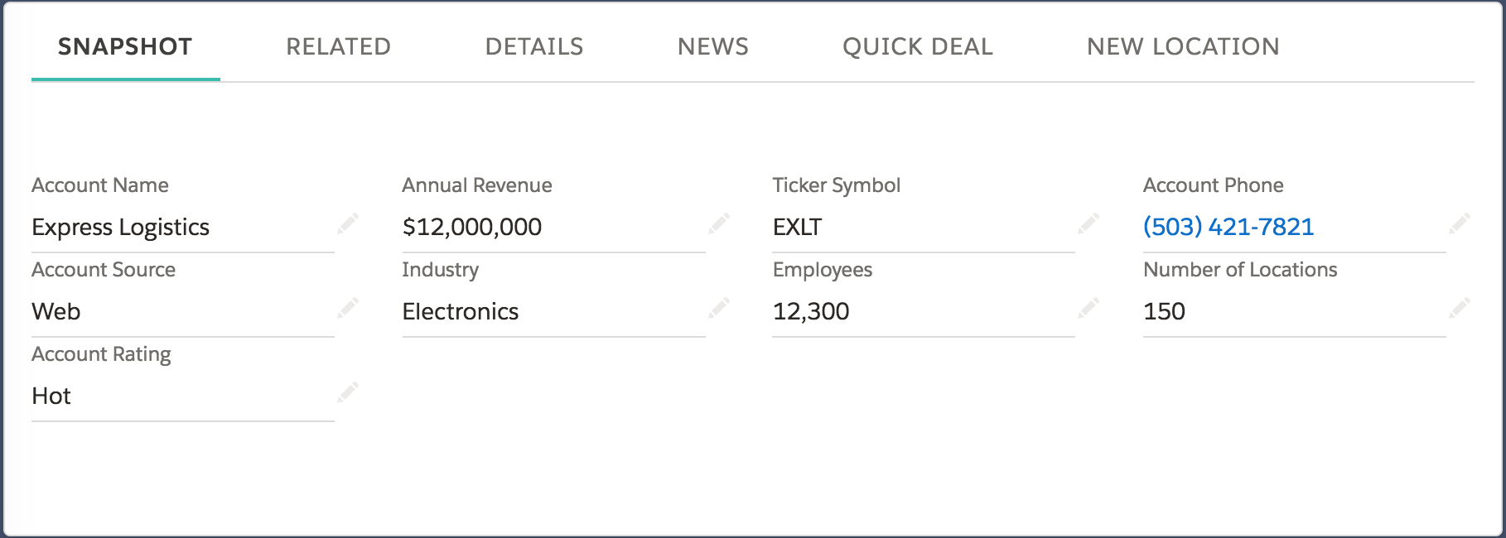Screen dimensions: 1506x538
Task: Edit Account Phone using the pencil icon
Action: click(1460, 223)
